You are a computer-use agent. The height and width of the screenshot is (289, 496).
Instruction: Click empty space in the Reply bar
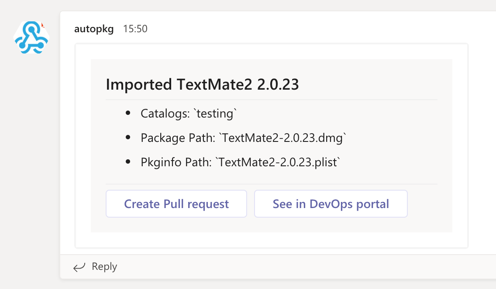pos(306,266)
